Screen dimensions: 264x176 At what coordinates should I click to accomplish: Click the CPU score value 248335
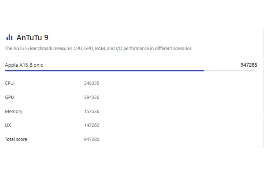pos(91,83)
